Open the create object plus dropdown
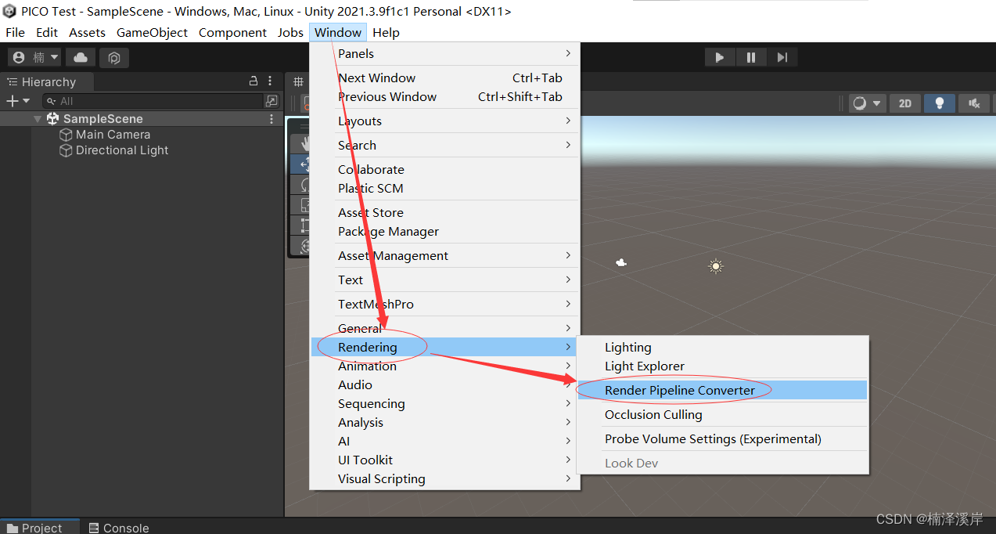Viewport: 996px width, 534px height. pyautogui.click(x=17, y=101)
